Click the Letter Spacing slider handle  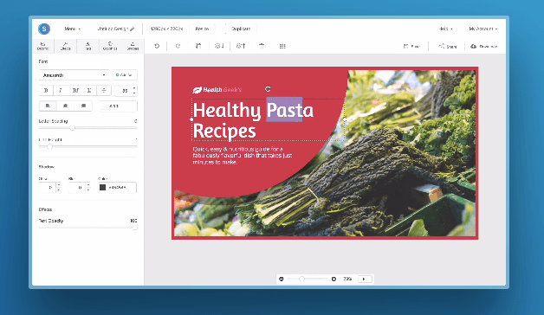pos(72,128)
